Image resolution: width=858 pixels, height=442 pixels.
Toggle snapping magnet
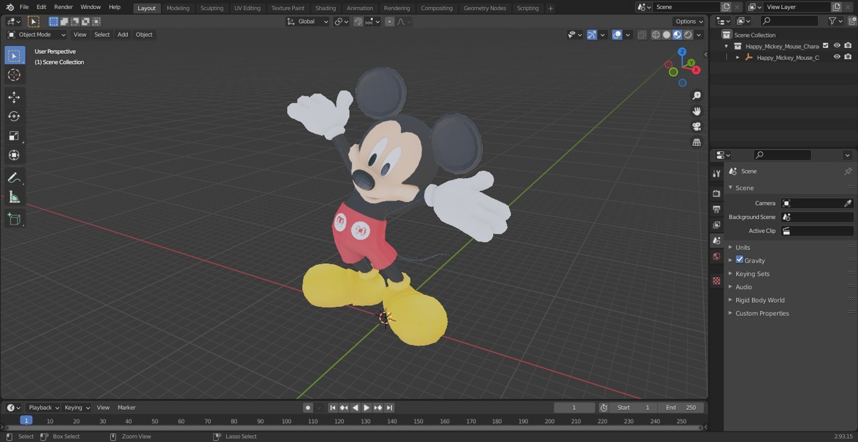(x=358, y=21)
